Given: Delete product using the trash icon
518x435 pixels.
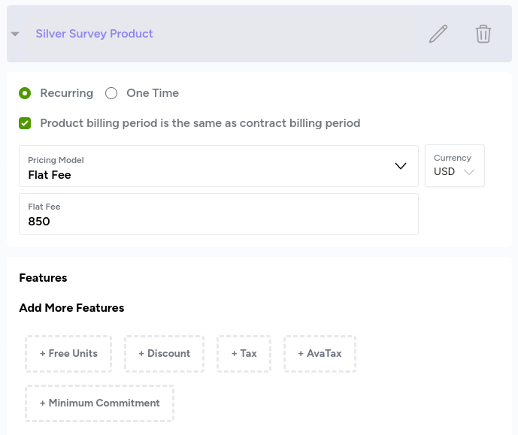Looking at the screenshot, I should click(x=483, y=34).
